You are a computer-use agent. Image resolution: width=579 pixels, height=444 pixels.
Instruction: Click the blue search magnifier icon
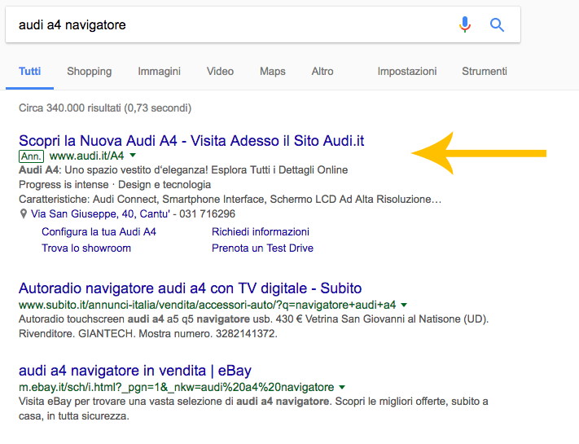point(497,25)
